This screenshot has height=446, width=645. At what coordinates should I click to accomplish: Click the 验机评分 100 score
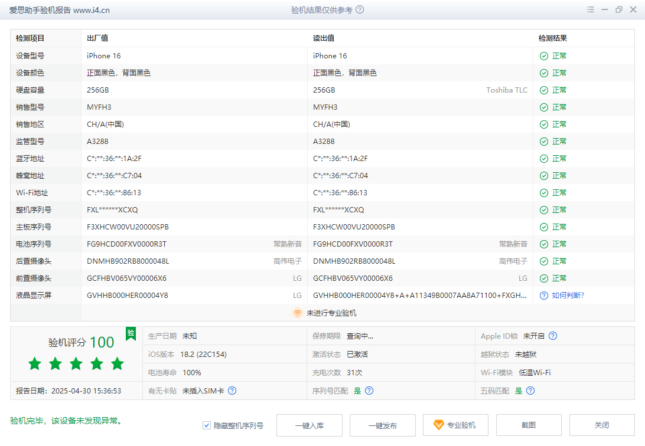tap(81, 342)
